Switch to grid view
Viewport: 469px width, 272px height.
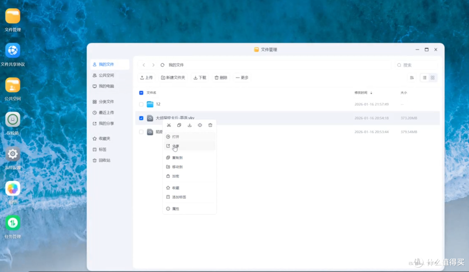433,78
